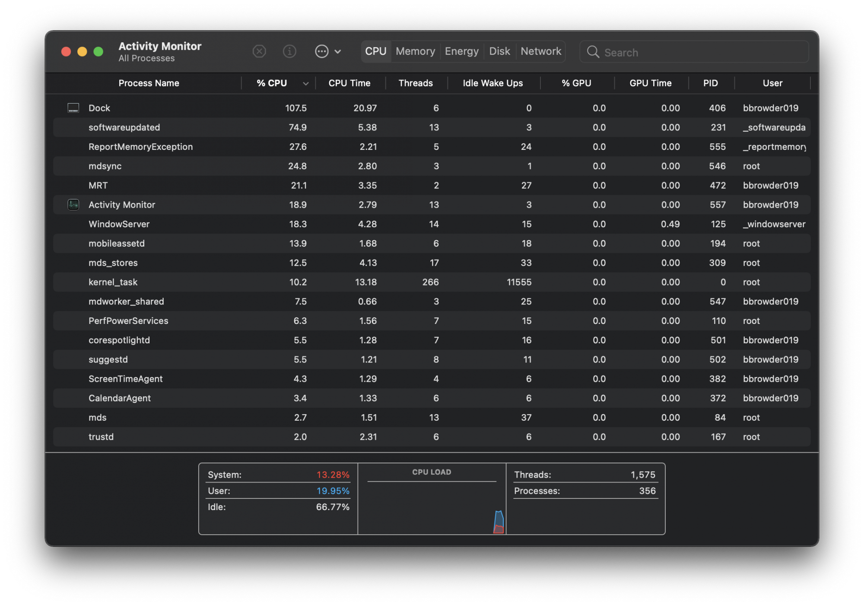Click the Activity Monitor row icon
This screenshot has width=864, height=606.
pyautogui.click(x=73, y=205)
